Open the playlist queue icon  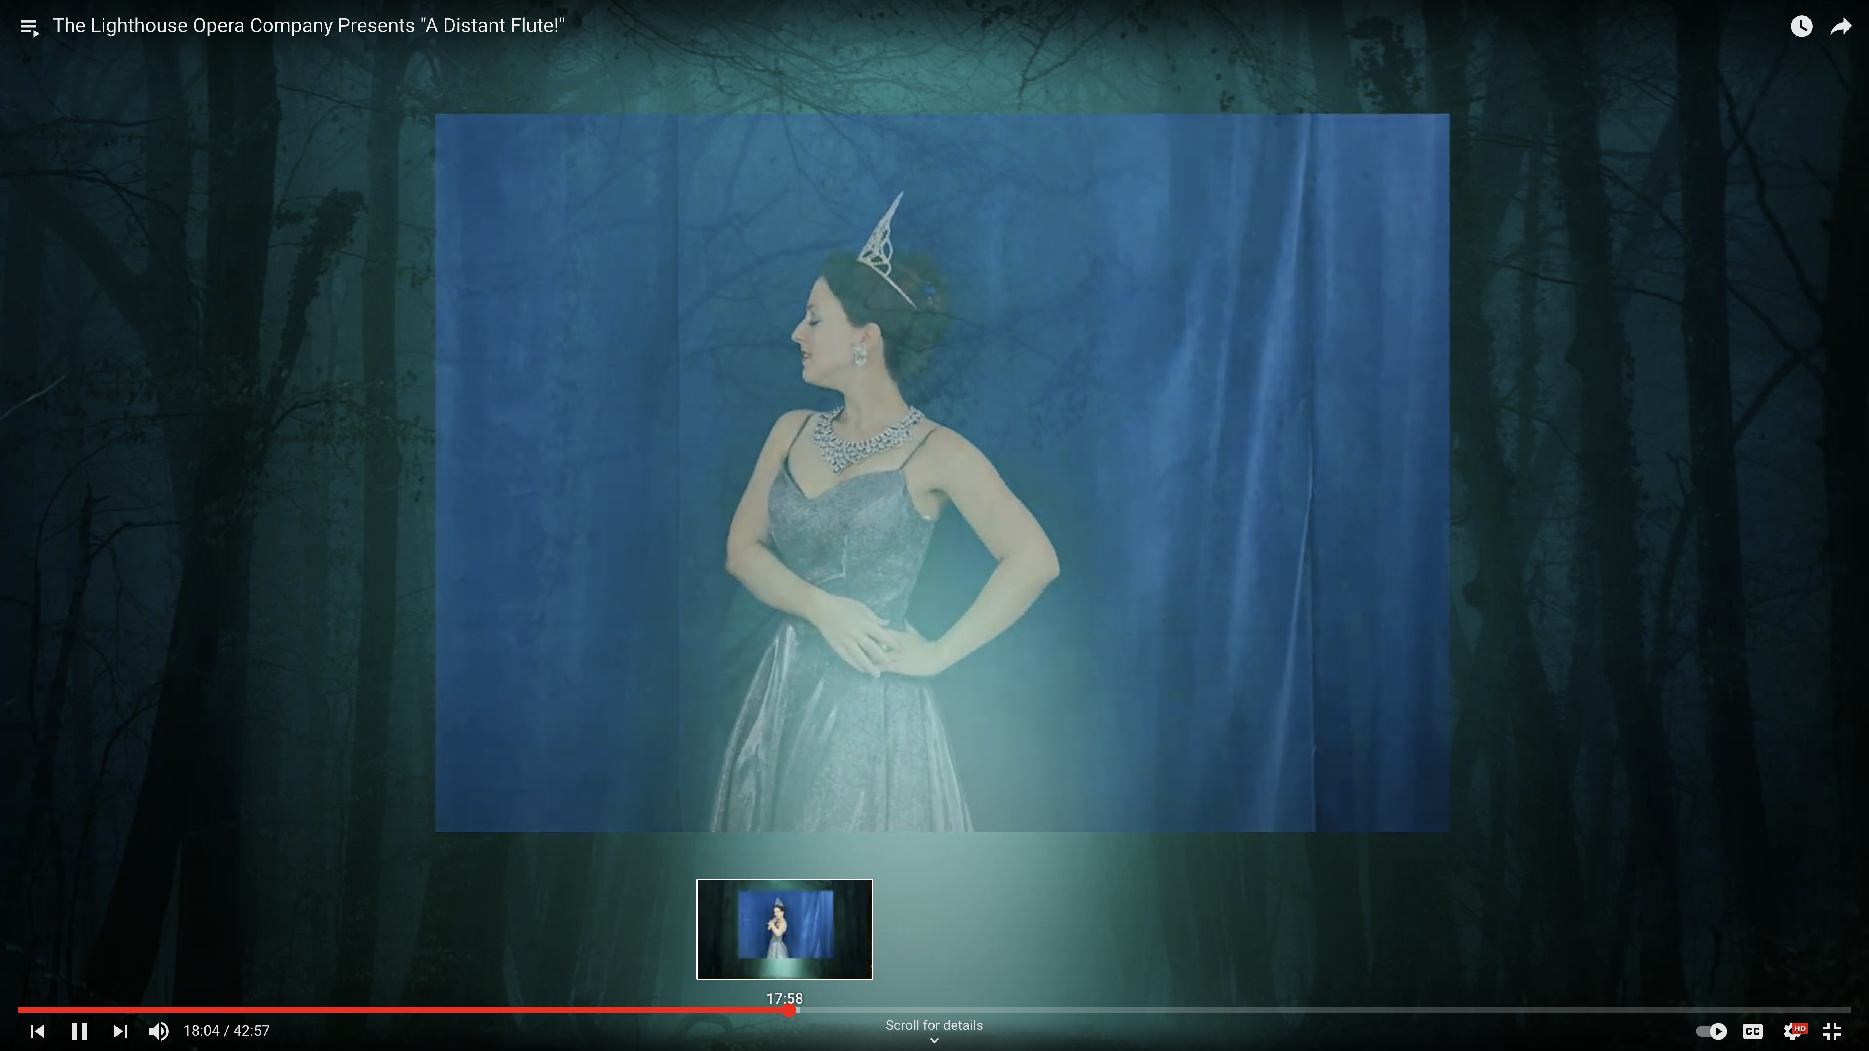pos(29,28)
